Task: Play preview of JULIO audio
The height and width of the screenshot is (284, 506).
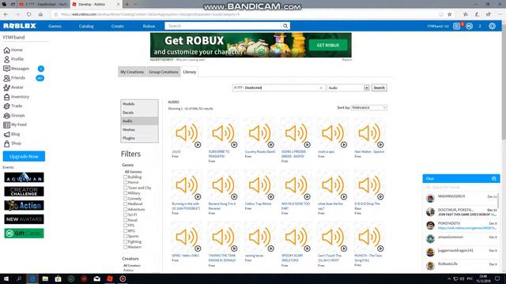Action: tap(198, 145)
